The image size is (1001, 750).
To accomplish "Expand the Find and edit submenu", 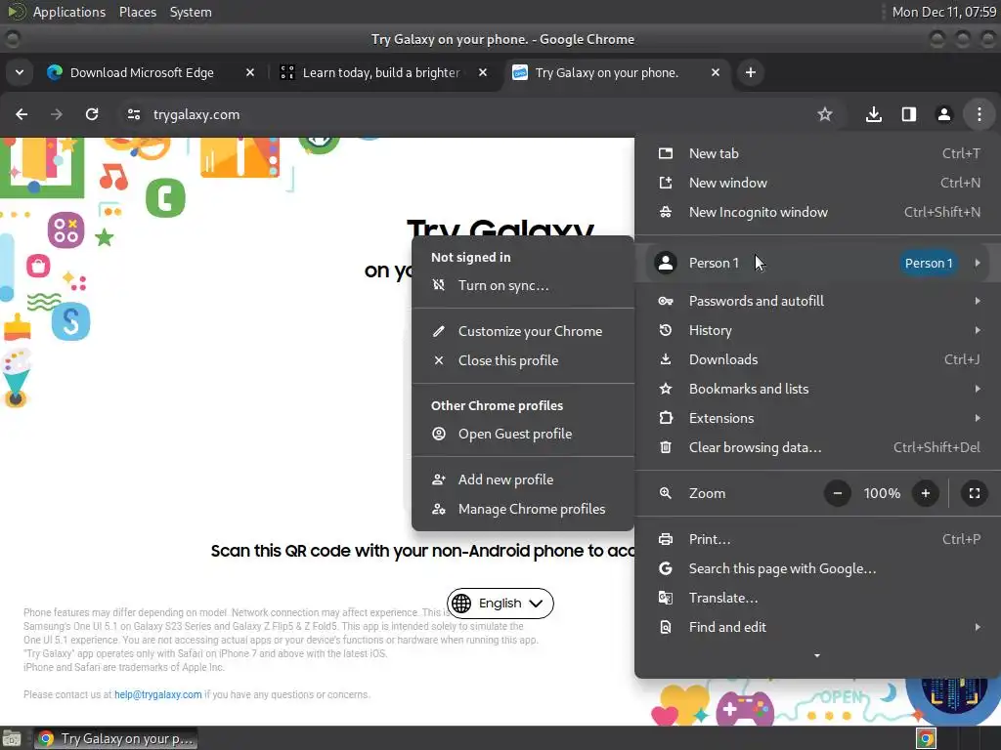I will 817,628.
